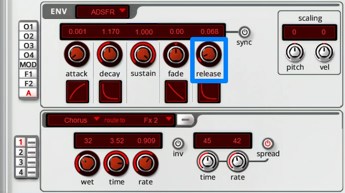Select effect slot 4
The image size is (345, 193).
[x=21, y=172]
